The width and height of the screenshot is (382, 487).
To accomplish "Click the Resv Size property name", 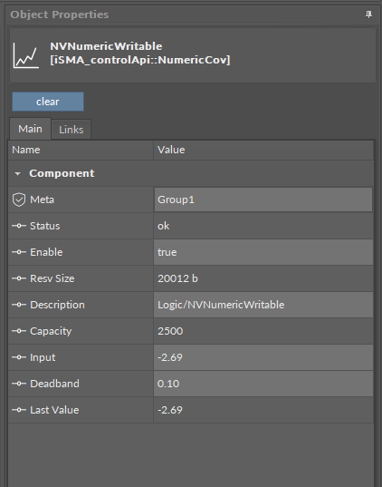I will pos(53,278).
